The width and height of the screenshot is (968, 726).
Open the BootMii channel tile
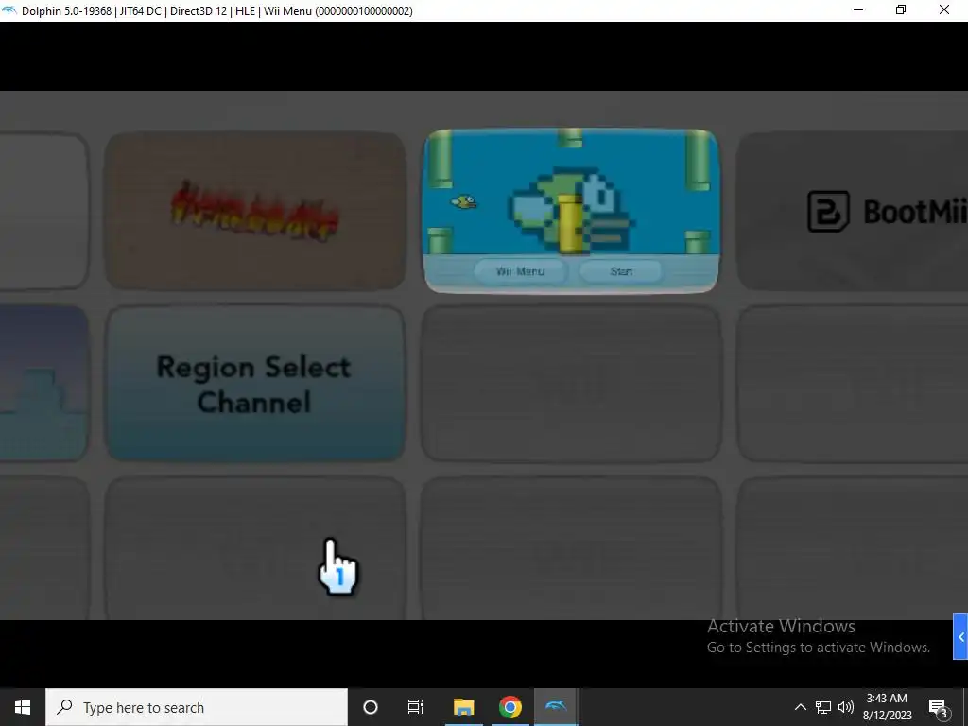pyautogui.click(x=853, y=211)
